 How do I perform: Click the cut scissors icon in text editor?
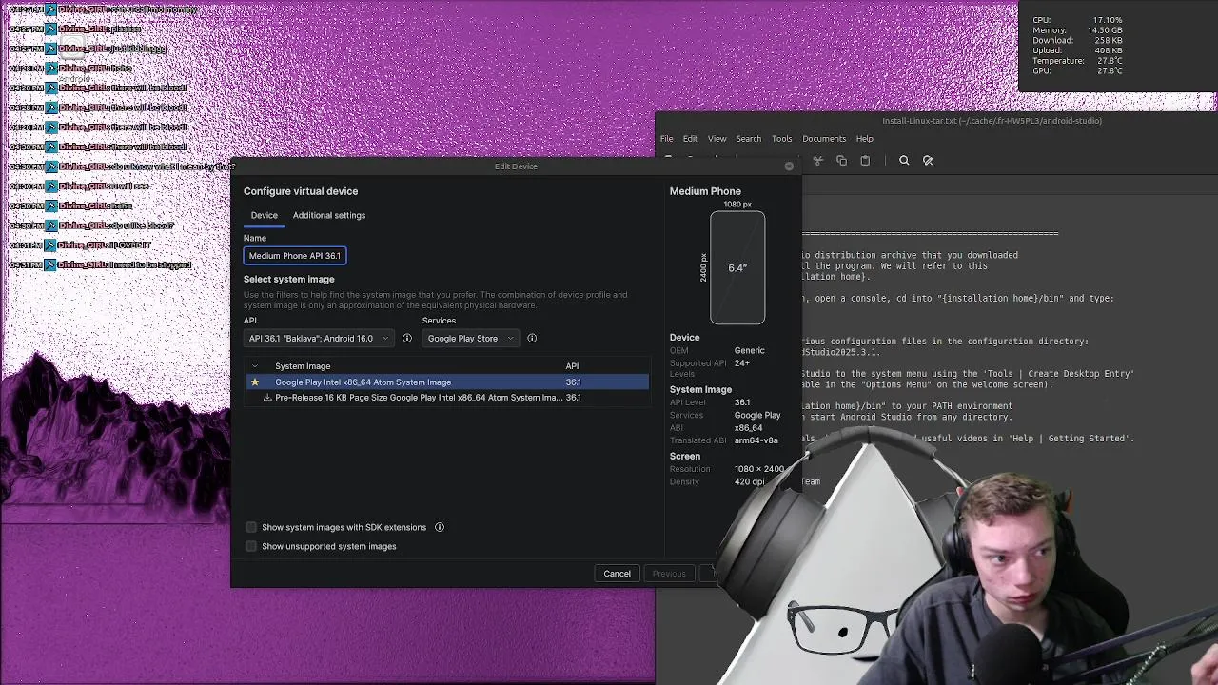coord(817,161)
